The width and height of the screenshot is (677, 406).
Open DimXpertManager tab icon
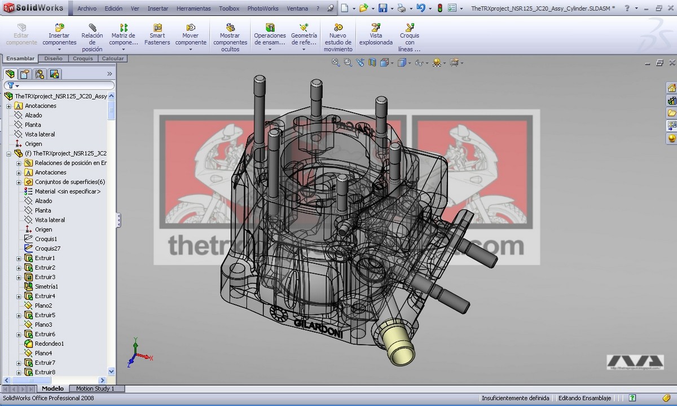tap(54, 74)
